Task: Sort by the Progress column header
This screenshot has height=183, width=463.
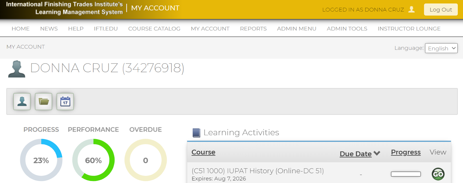Action: [x=406, y=152]
